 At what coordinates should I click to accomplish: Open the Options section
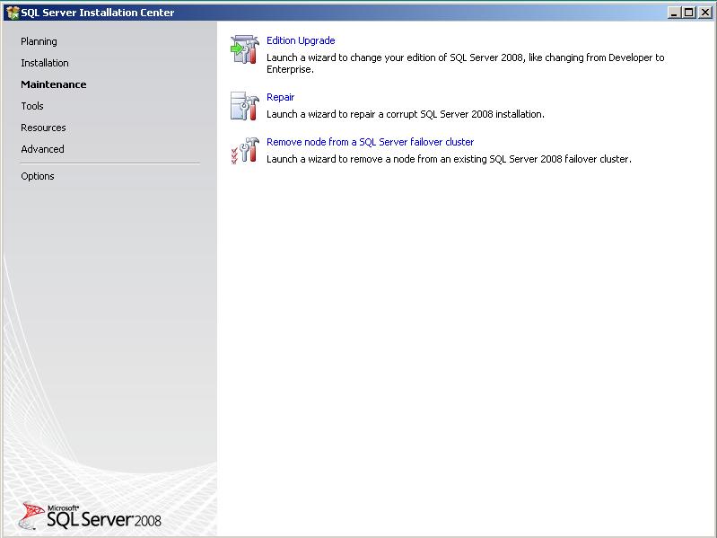click(38, 176)
